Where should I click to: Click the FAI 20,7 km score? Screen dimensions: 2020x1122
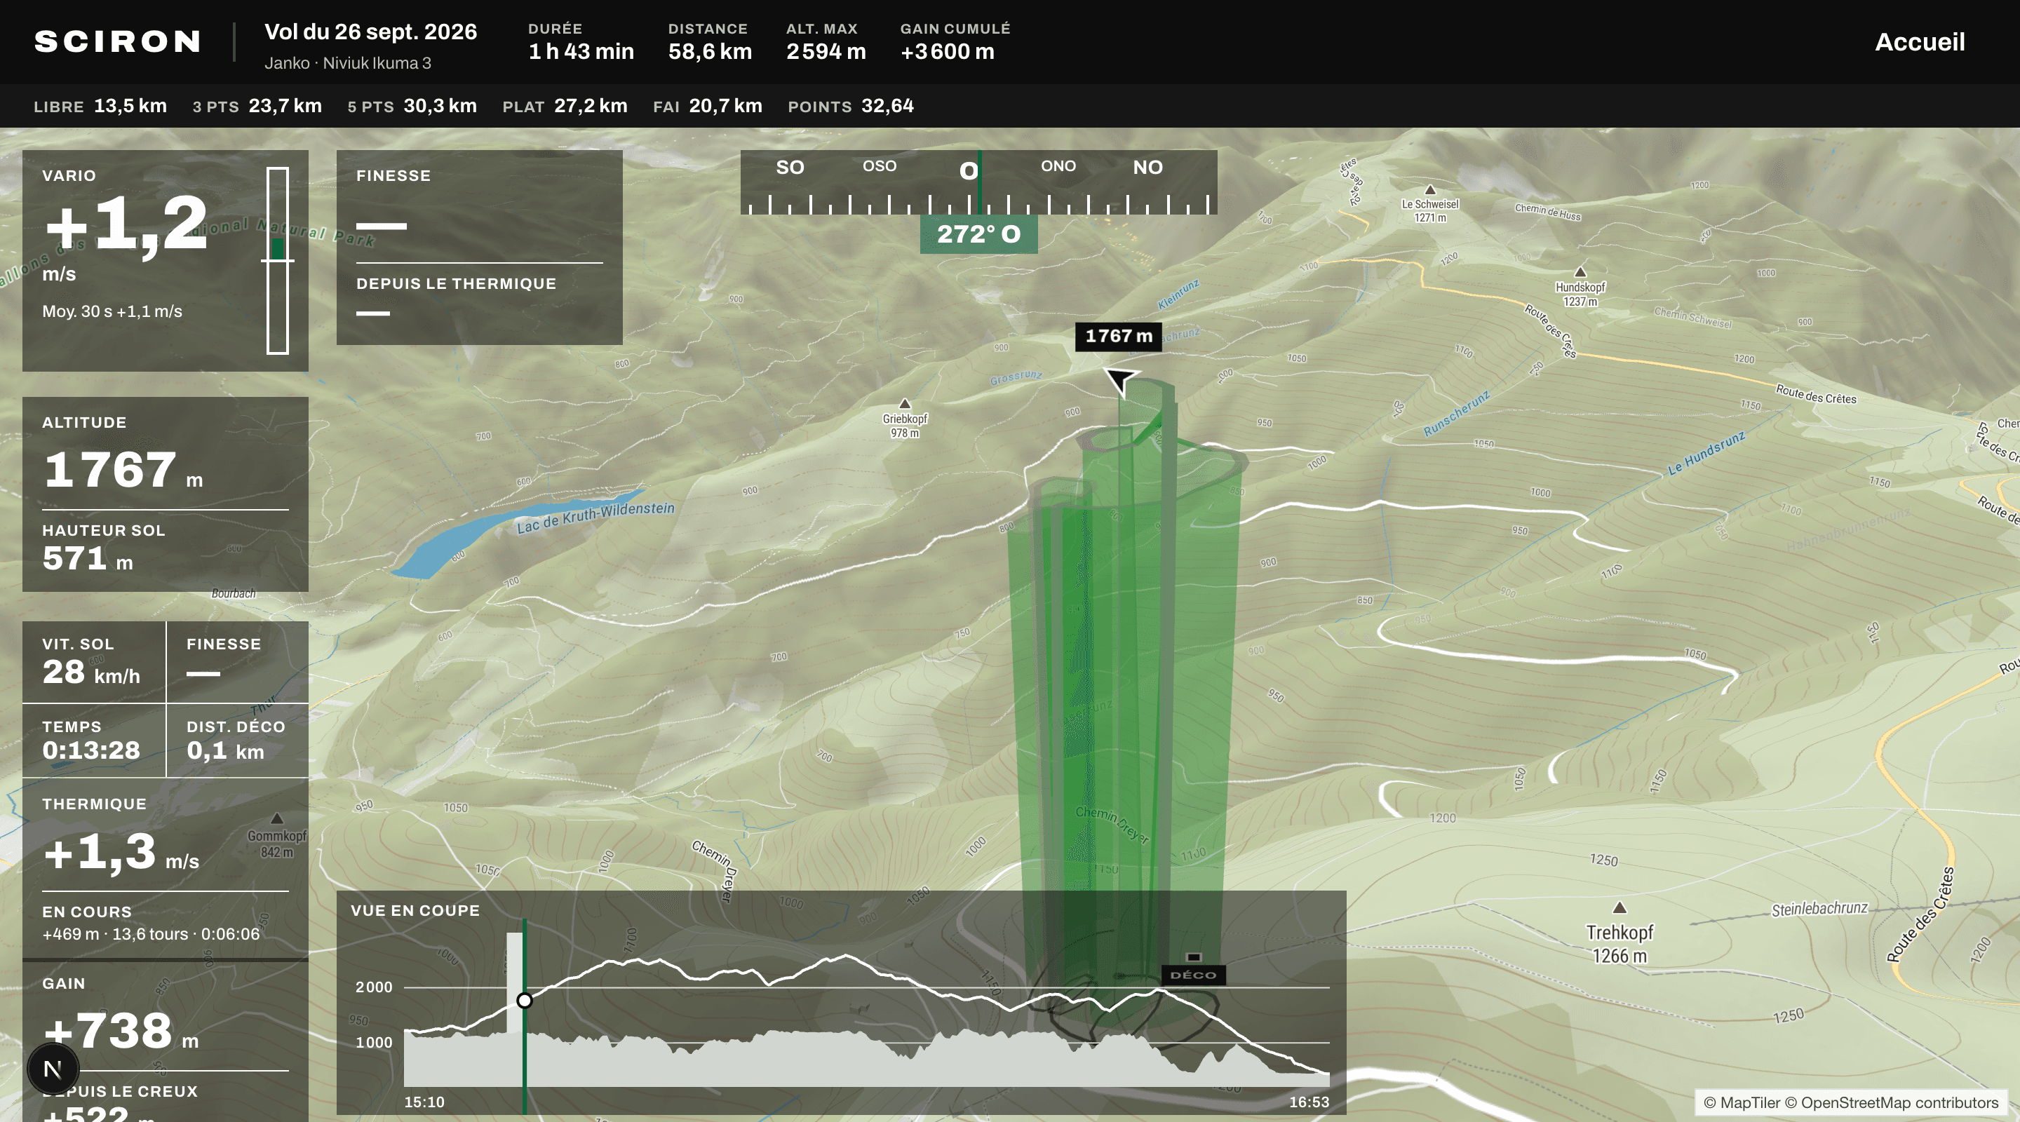pyautogui.click(x=707, y=106)
